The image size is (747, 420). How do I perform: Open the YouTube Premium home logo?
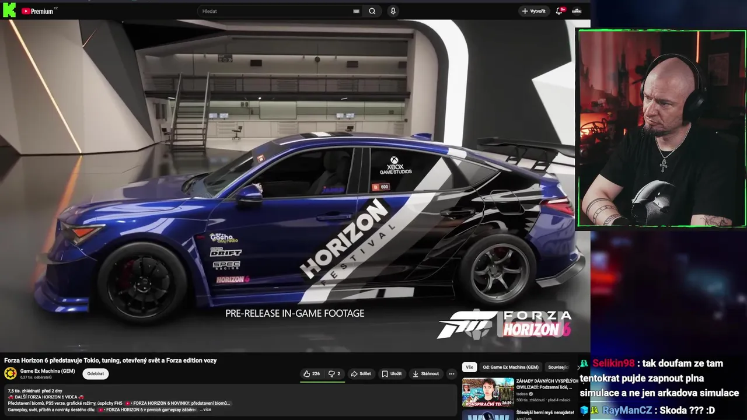click(x=38, y=11)
